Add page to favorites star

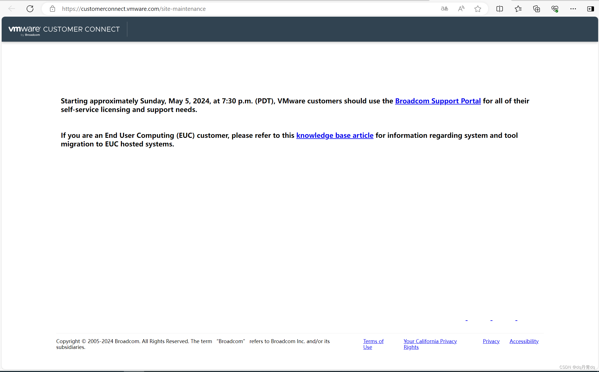(x=478, y=9)
